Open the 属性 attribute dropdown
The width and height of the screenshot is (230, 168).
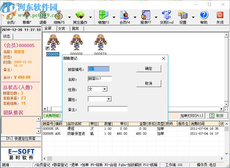109,99
